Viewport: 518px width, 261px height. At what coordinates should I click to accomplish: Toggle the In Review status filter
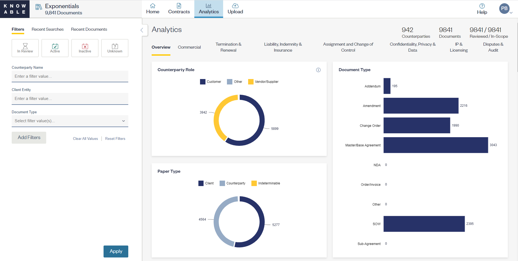point(25,48)
